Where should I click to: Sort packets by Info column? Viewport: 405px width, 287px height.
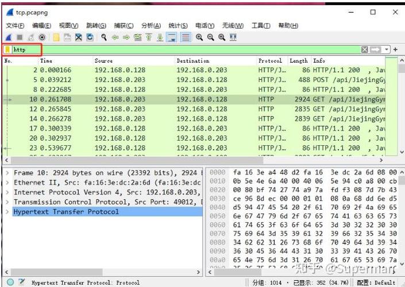click(348, 61)
